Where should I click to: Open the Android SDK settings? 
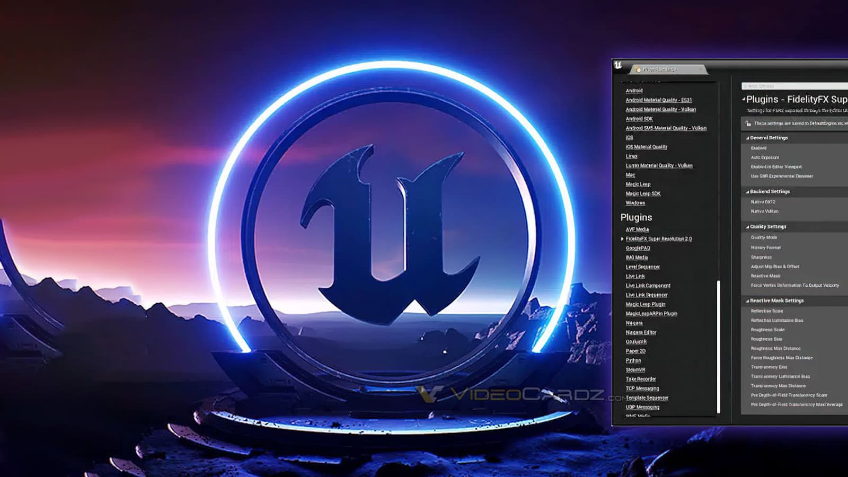[x=639, y=119]
